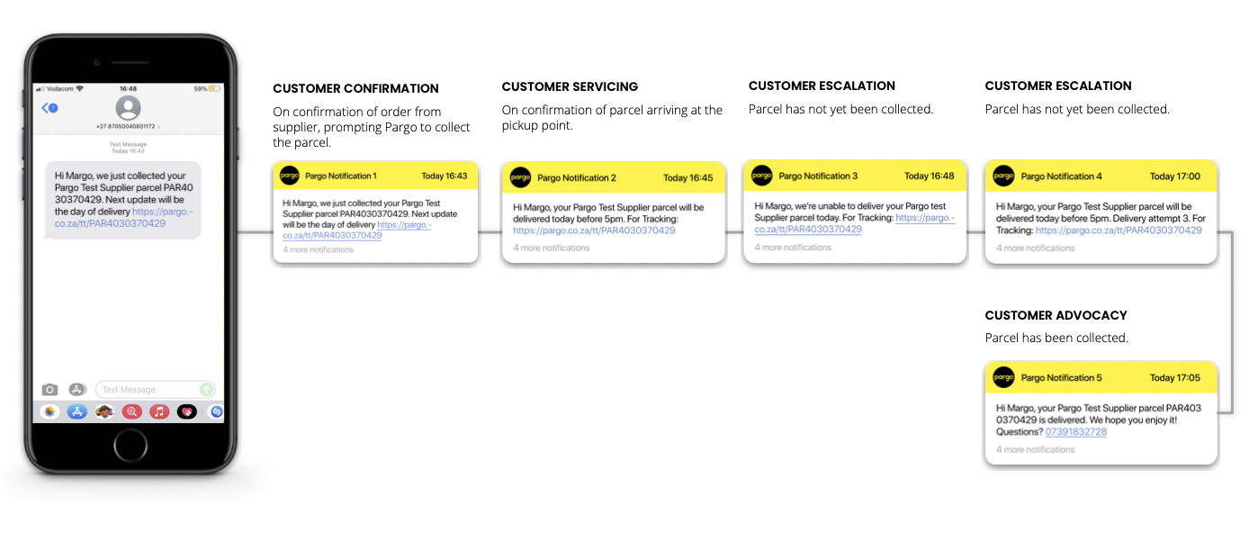The image size is (1258, 533).
Task: Expand '4 more notifications' under Notification 1
Action: pyautogui.click(x=319, y=249)
